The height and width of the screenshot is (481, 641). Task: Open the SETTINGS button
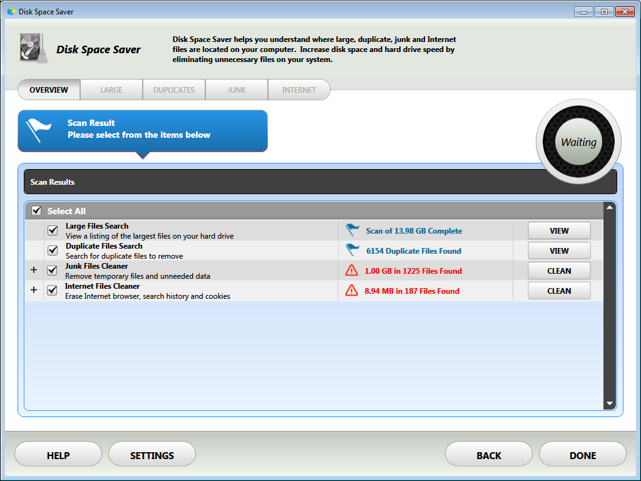[152, 455]
